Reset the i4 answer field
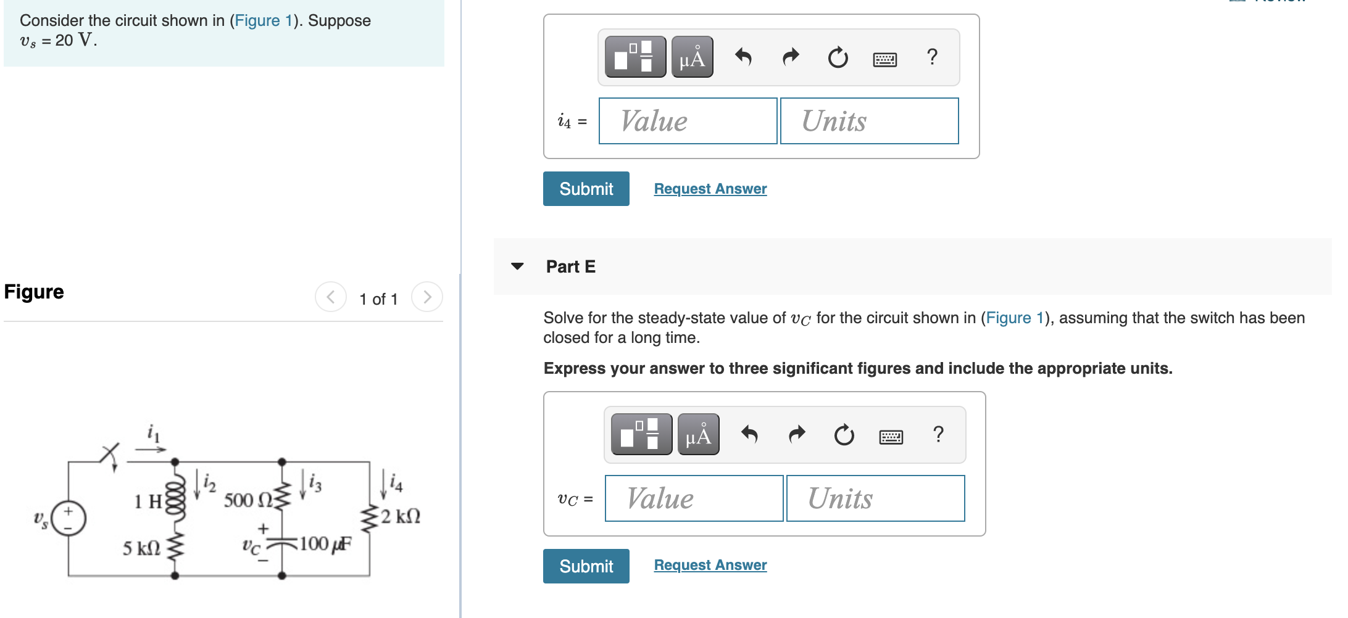1348x618 pixels. (x=838, y=57)
